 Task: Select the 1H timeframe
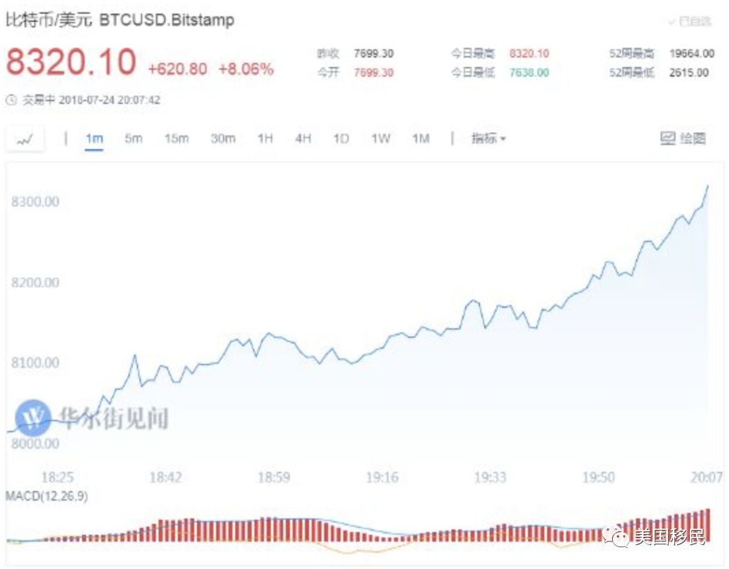265,139
